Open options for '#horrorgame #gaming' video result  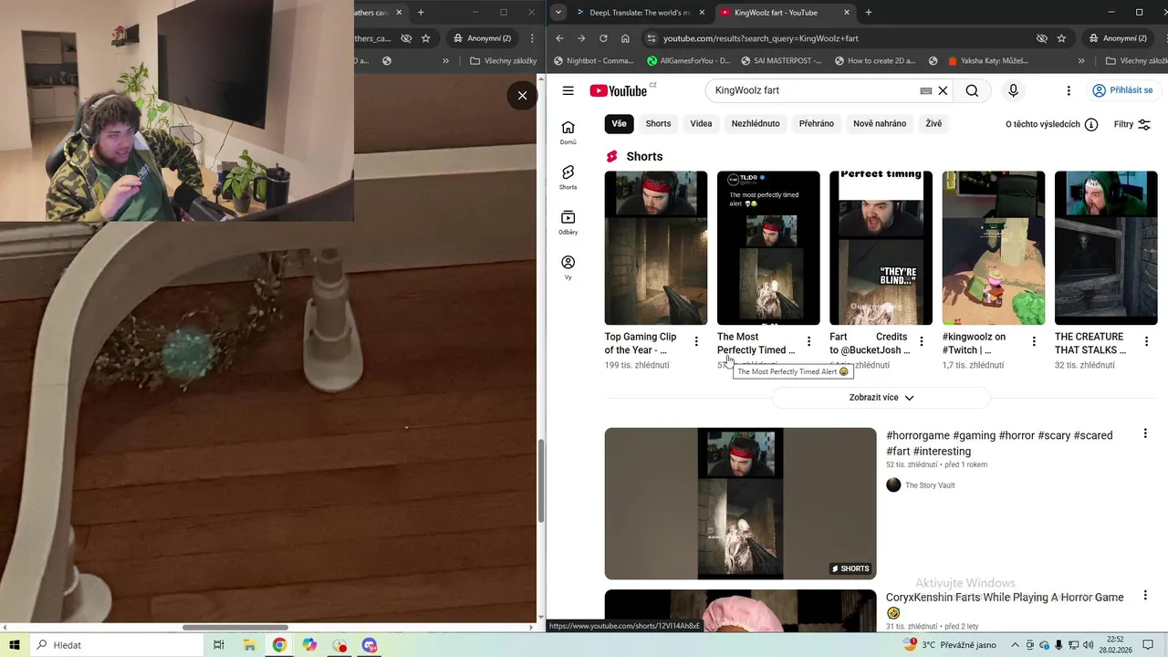tap(1146, 434)
